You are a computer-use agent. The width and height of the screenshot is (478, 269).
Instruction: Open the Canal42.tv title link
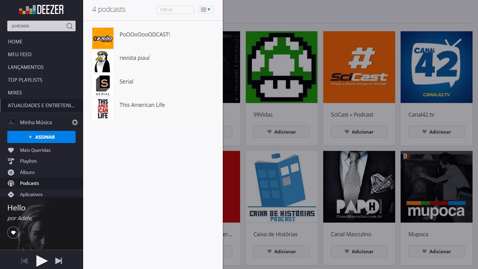tap(421, 115)
